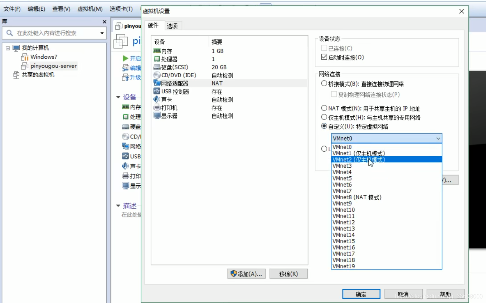Click the pinyougou tab VM icon
The image size is (486, 303).
[119, 26]
